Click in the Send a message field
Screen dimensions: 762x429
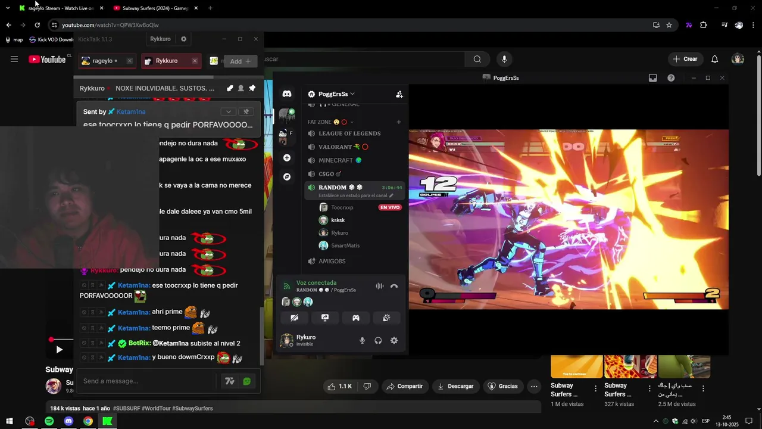(x=147, y=381)
